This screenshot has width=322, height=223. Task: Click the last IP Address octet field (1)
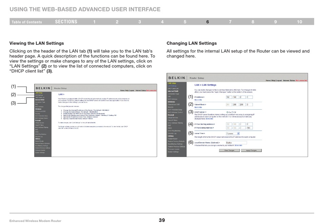(x=250, y=97)
